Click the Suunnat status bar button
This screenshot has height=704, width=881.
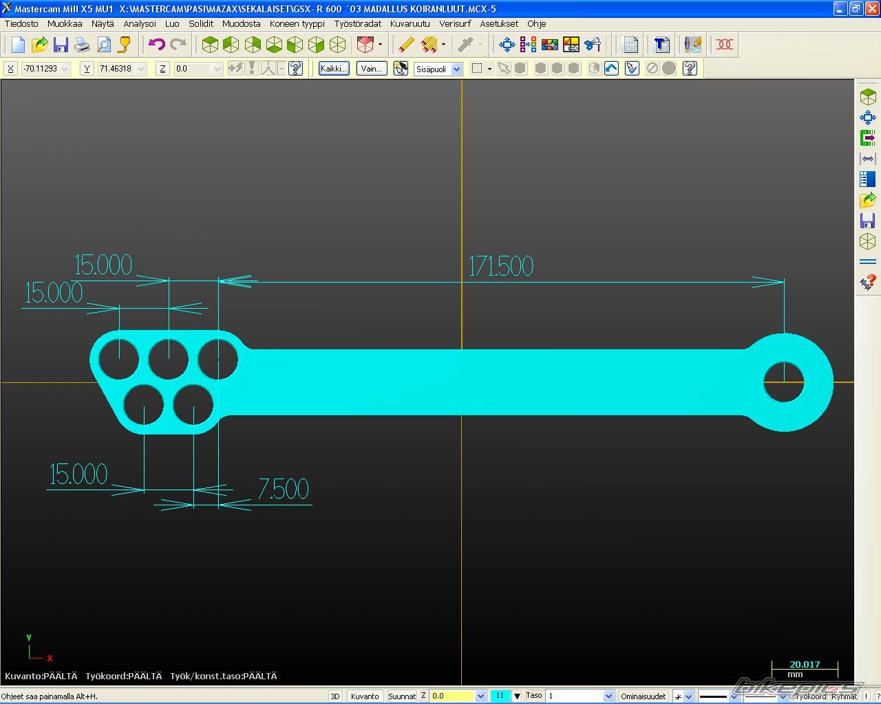click(402, 696)
